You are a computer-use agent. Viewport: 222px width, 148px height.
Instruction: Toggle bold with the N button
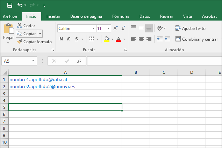click(x=61, y=39)
